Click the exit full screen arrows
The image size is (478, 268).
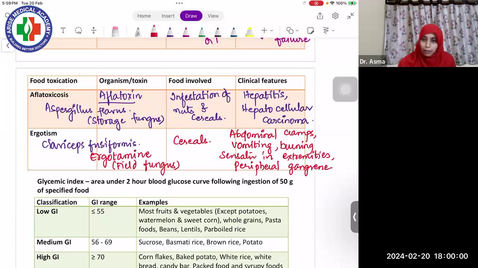click(351, 16)
